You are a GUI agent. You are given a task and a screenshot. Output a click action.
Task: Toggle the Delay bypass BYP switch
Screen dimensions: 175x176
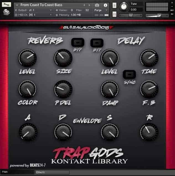pos(97,43)
